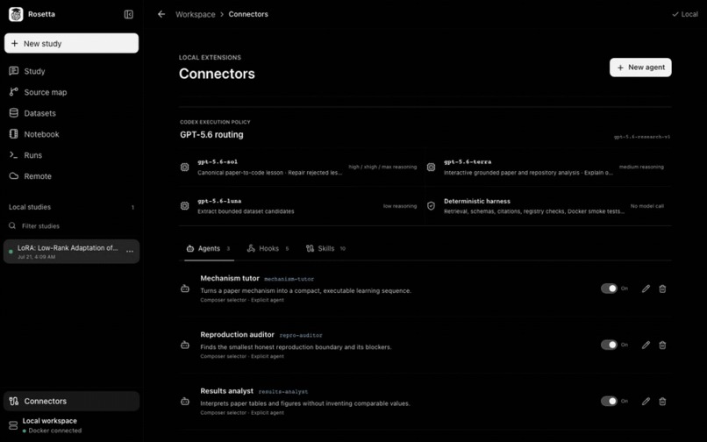Viewport: 707px width, 442px height.
Task: Focus the Filter studies input
Action: pyautogui.click(x=72, y=225)
